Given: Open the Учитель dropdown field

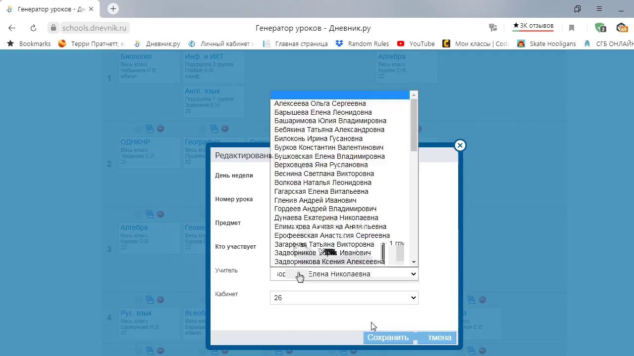Looking at the screenshot, I should [x=344, y=274].
